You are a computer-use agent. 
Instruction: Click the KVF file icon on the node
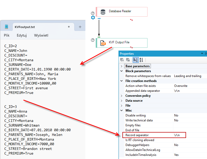tap(103, 43)
